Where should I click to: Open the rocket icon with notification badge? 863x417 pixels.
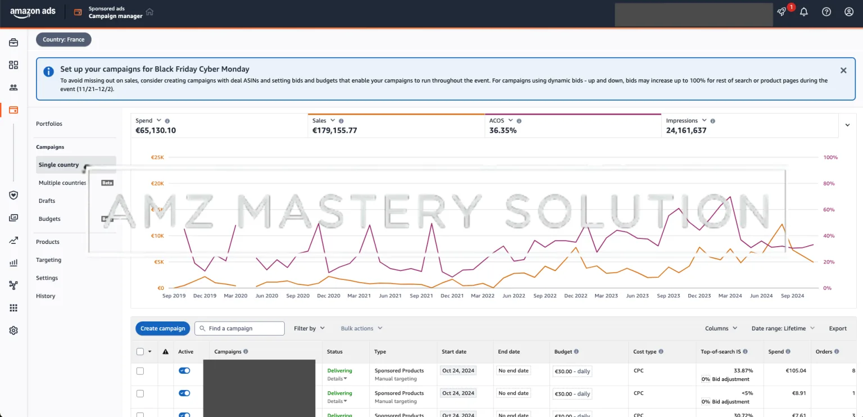coord(782,12)
